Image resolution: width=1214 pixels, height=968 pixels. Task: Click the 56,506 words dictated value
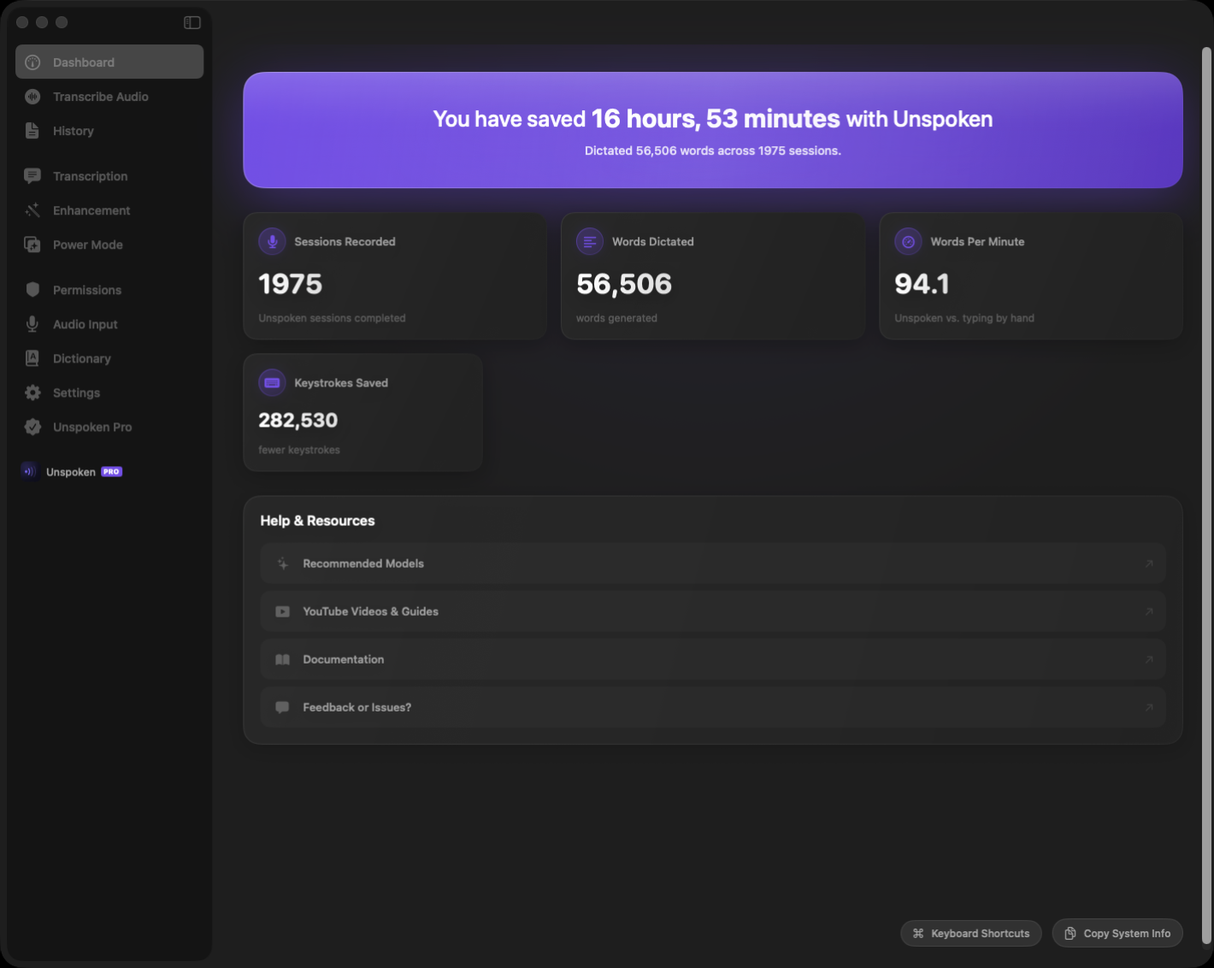[624, 284]
